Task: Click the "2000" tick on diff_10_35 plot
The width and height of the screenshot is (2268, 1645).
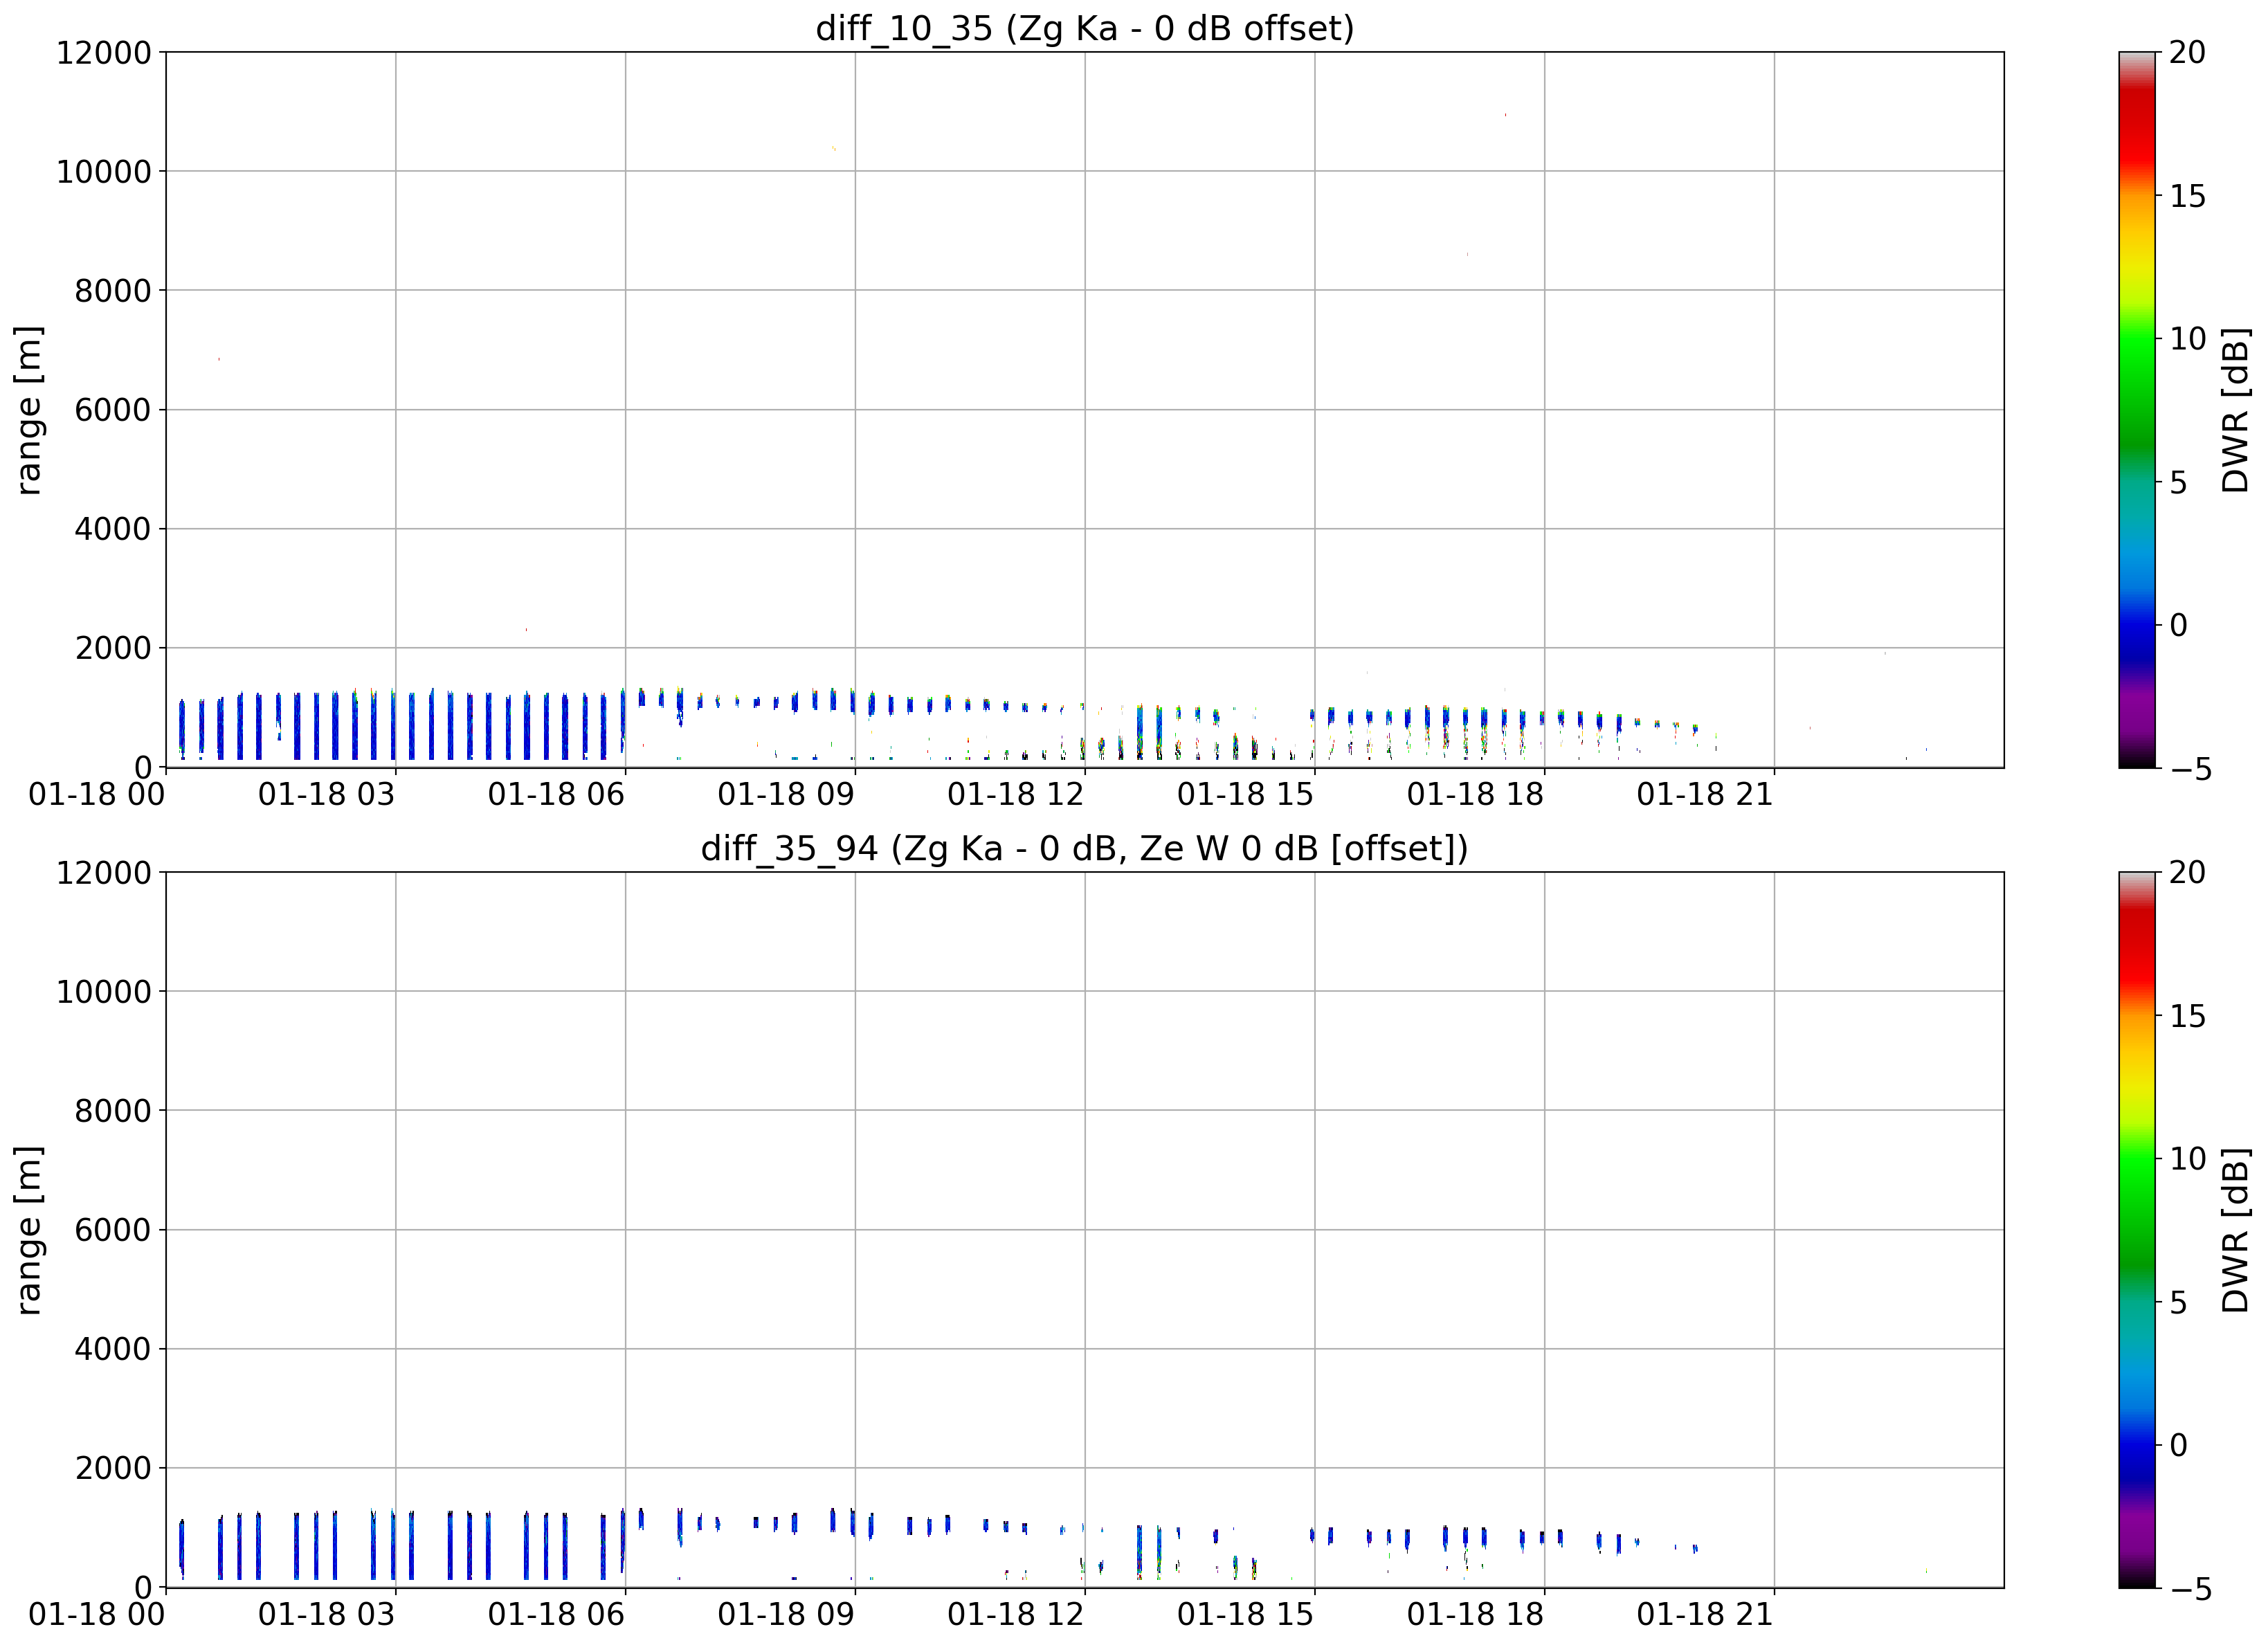Action: click(x=113, y=648)
